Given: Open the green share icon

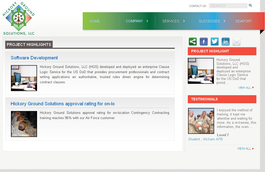Looking at the screenshot, I should [x=193, y=42].
